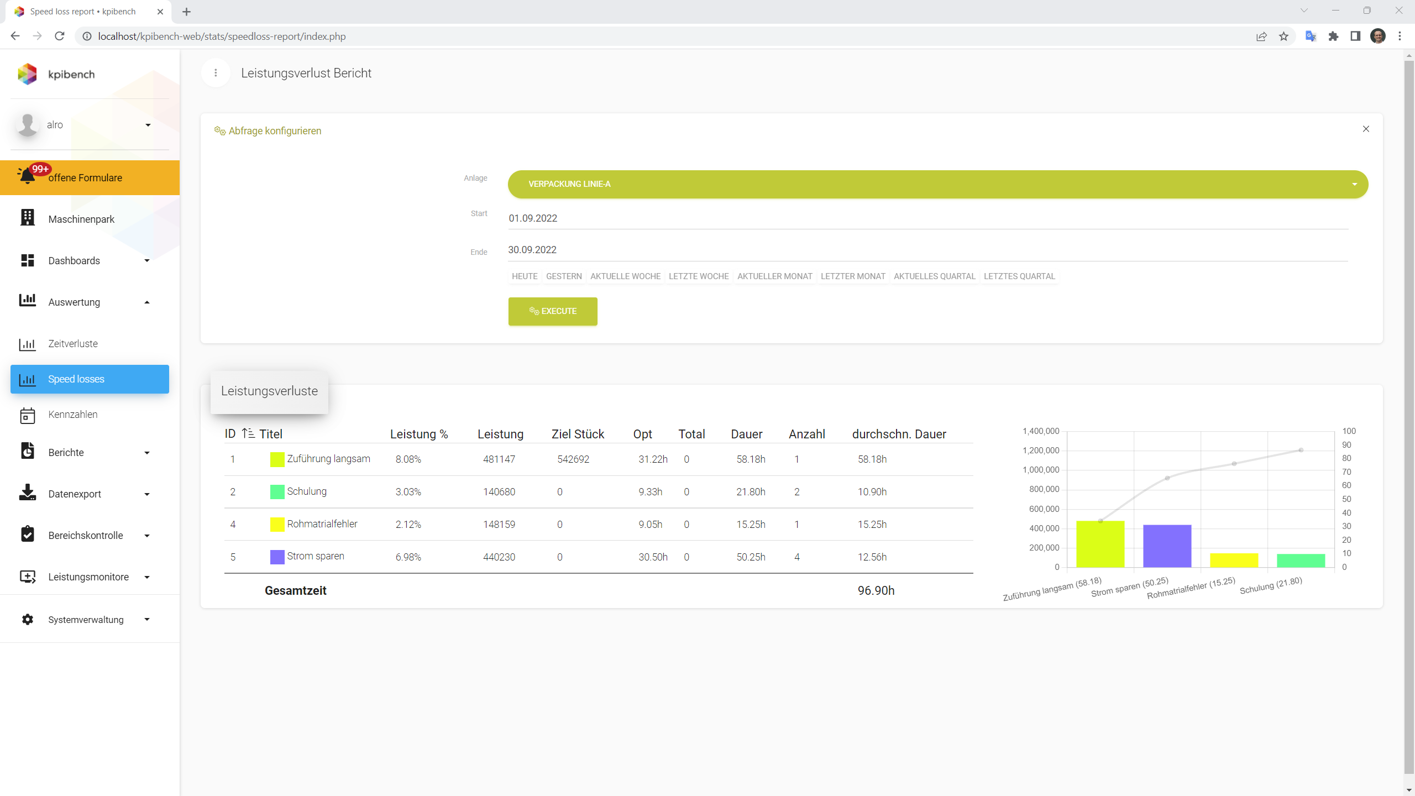Click the Start date field 01.09.2022
The width and height of the screenshot is (1415, 796).
[928, 218]
